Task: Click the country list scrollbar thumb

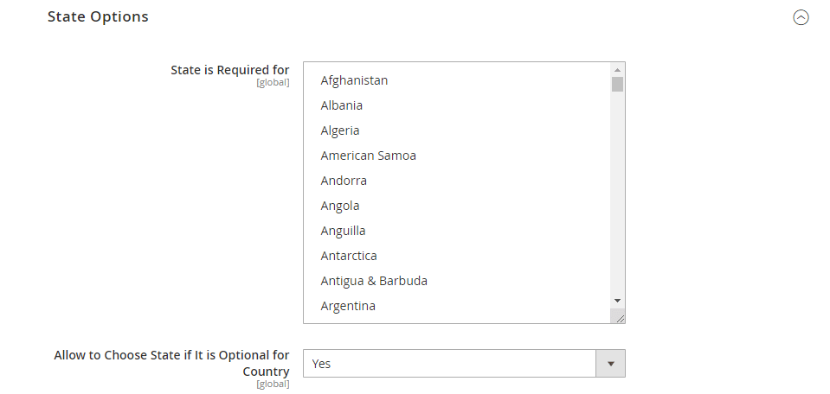Action: pyautogui.click(x=617, y=84)
